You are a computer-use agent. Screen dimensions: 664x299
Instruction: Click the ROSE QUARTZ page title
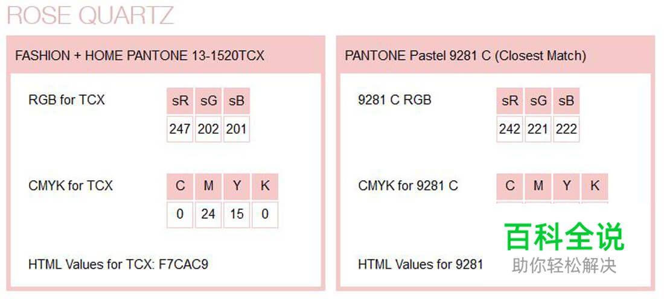point(91,15)
